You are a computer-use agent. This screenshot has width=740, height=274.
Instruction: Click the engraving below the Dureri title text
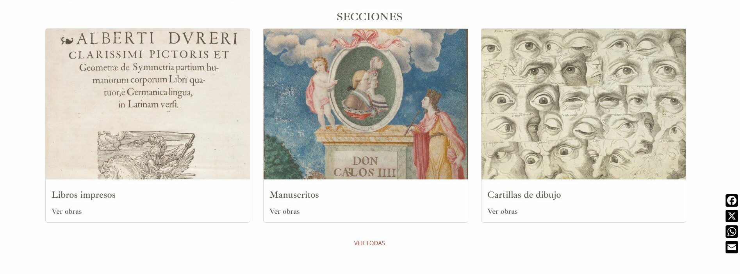pyautogui.click(x=146, y=155)
